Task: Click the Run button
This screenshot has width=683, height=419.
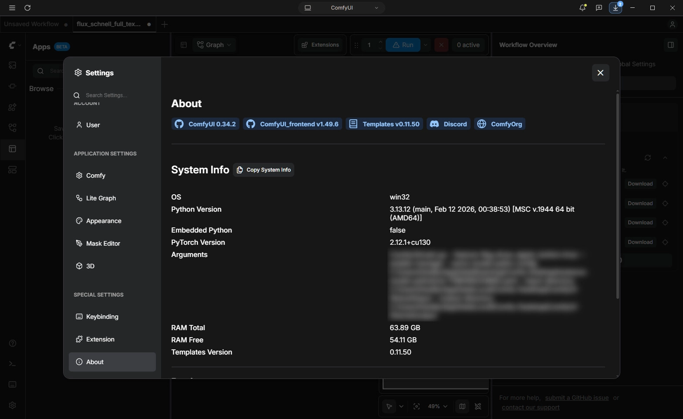Action: click(x=403, y=45)
